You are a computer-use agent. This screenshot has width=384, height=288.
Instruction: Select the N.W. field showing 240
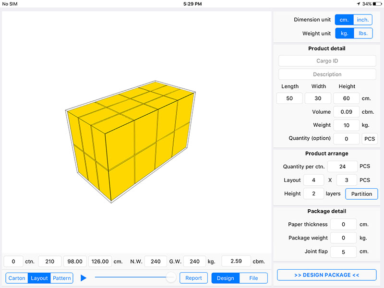click(x=156, y=262)
